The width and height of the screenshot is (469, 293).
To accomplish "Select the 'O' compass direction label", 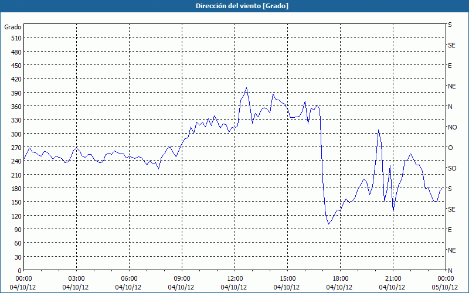I will [450, 148].
